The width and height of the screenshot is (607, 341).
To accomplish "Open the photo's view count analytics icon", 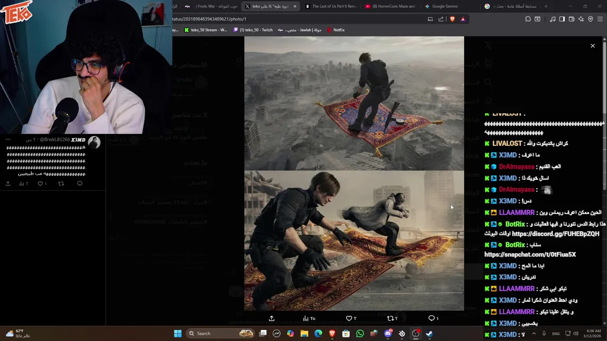I will [x=306, y=319].
